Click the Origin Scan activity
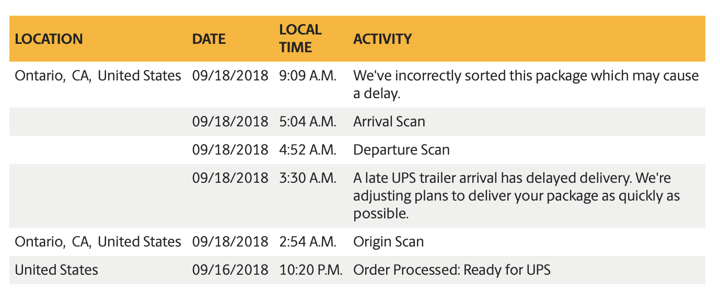The height and width of the screenshot is (305, 720). [x=389, y=242]
